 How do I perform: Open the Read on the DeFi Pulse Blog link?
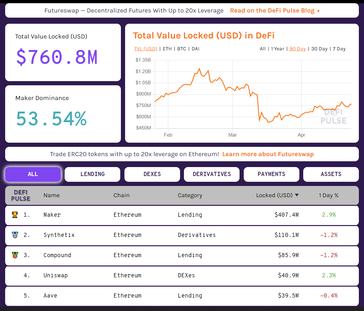(x=272, y=11)
